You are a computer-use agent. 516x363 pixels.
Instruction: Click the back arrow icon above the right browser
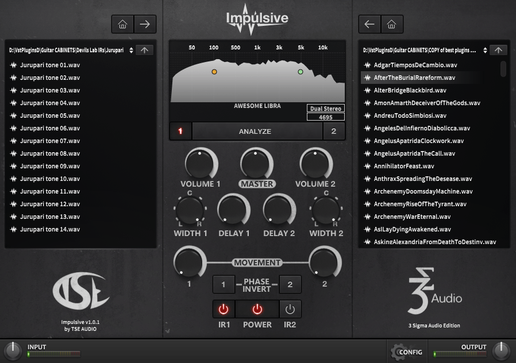tap(369, 24)
